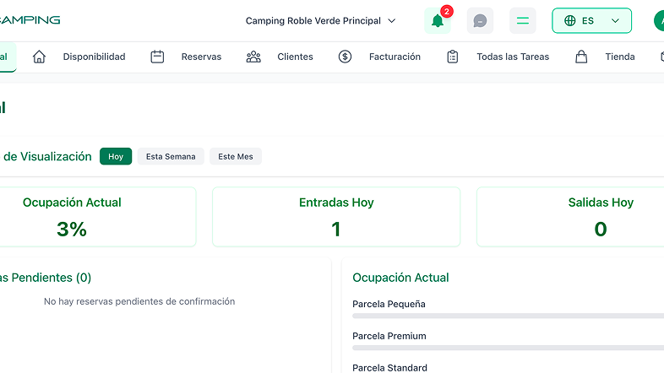The image size is (664, 373).
Task: Open the chat messages icon
Action: point(480,21)
